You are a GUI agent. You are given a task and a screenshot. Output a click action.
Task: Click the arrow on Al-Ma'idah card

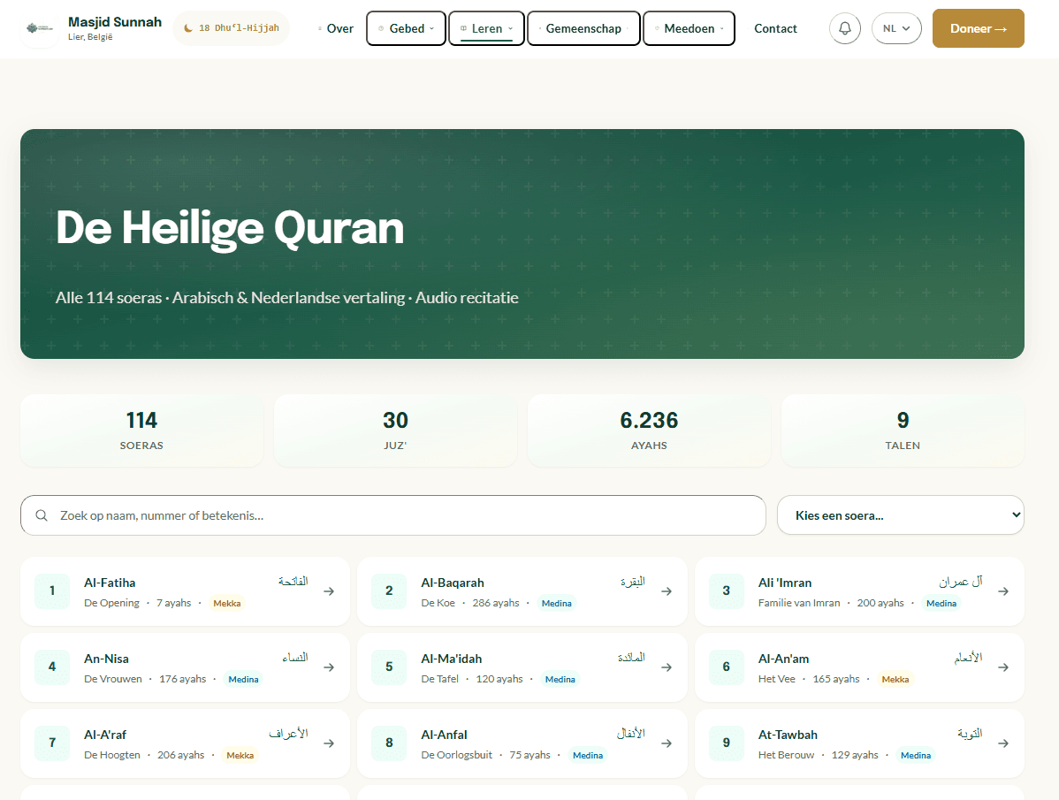coord(667,667)
